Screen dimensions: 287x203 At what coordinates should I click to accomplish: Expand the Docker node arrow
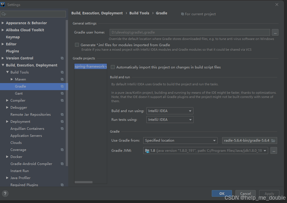7,157
